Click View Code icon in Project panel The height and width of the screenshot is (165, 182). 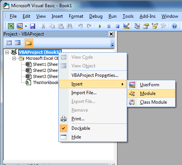(9, 43)
